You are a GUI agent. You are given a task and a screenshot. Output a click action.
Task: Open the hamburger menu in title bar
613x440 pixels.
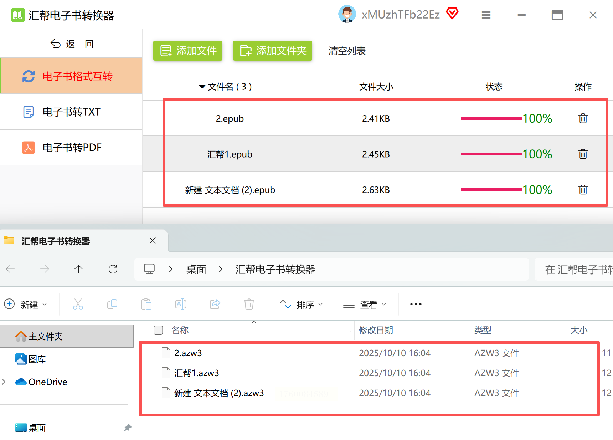(486, 15)
